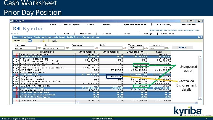Open the Deals menu
The height and width of the screenshot is (120, 213).
[106, 25]
